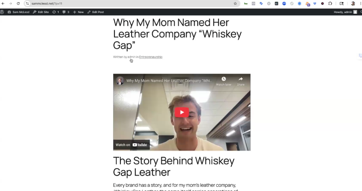Click the WordPress logo in admin bar
The height and width of the screenshot is (191, 362).
(2, 12)
